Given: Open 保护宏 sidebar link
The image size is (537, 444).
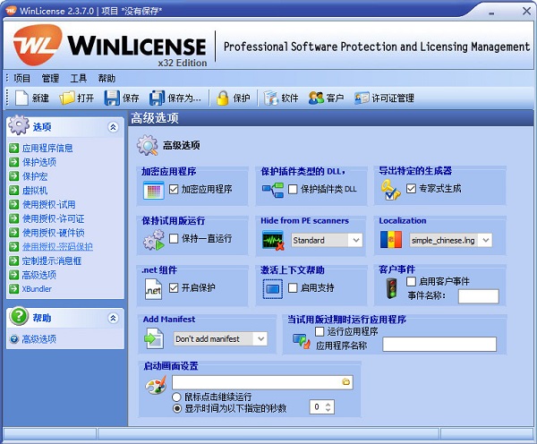Looking at the screenshot, I should pyautogui.click(x=35, y=176).
